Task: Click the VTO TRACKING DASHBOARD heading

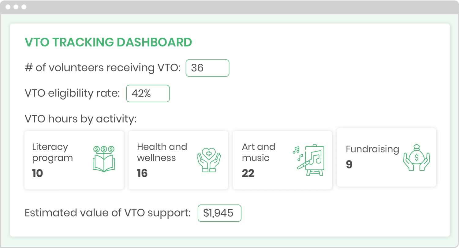Action: point(108,42)
